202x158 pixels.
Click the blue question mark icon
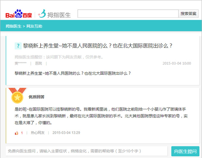point(18,46)
